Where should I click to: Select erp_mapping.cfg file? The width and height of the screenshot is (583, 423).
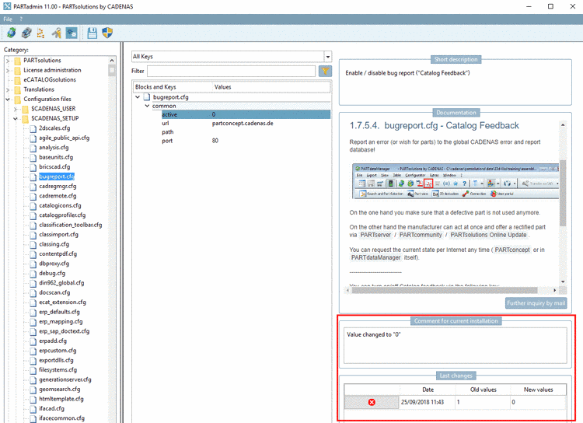[61, 321]
